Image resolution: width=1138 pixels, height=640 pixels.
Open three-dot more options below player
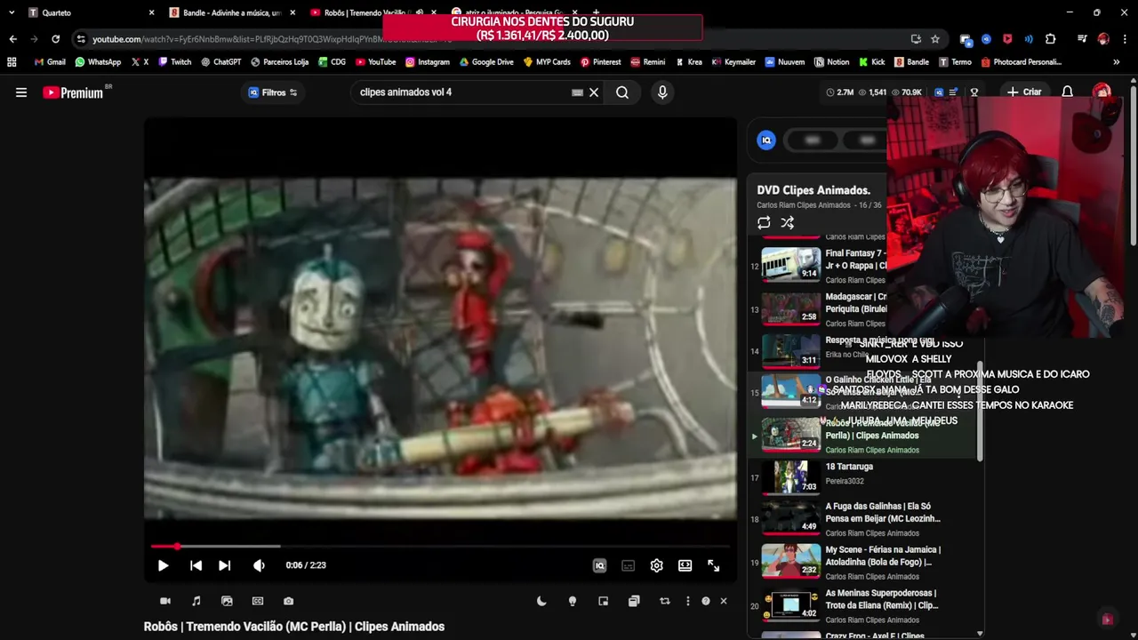[687, 601]
